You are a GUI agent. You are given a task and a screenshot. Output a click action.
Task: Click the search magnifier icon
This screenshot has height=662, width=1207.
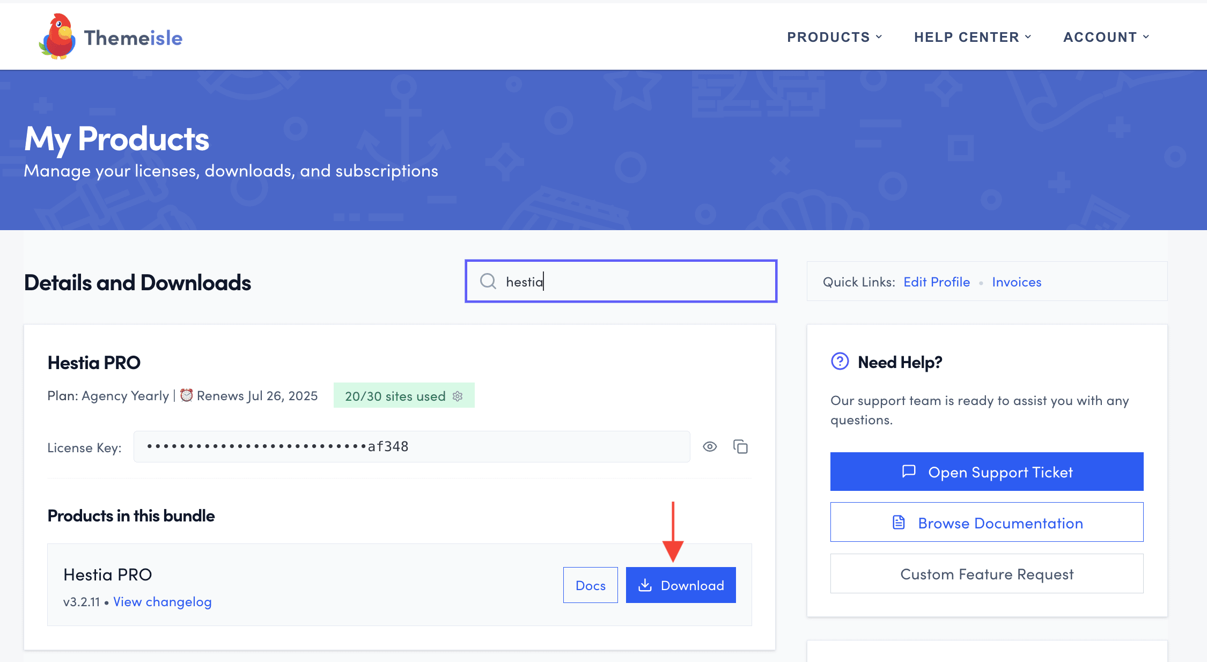click(x=488, y=281)
